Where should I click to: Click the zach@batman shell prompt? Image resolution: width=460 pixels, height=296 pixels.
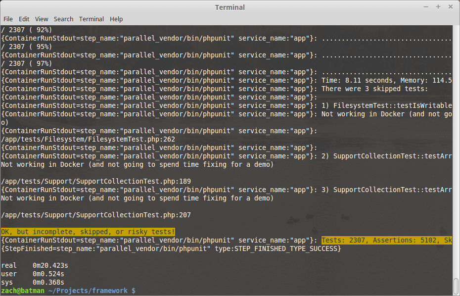coord(22,291)
